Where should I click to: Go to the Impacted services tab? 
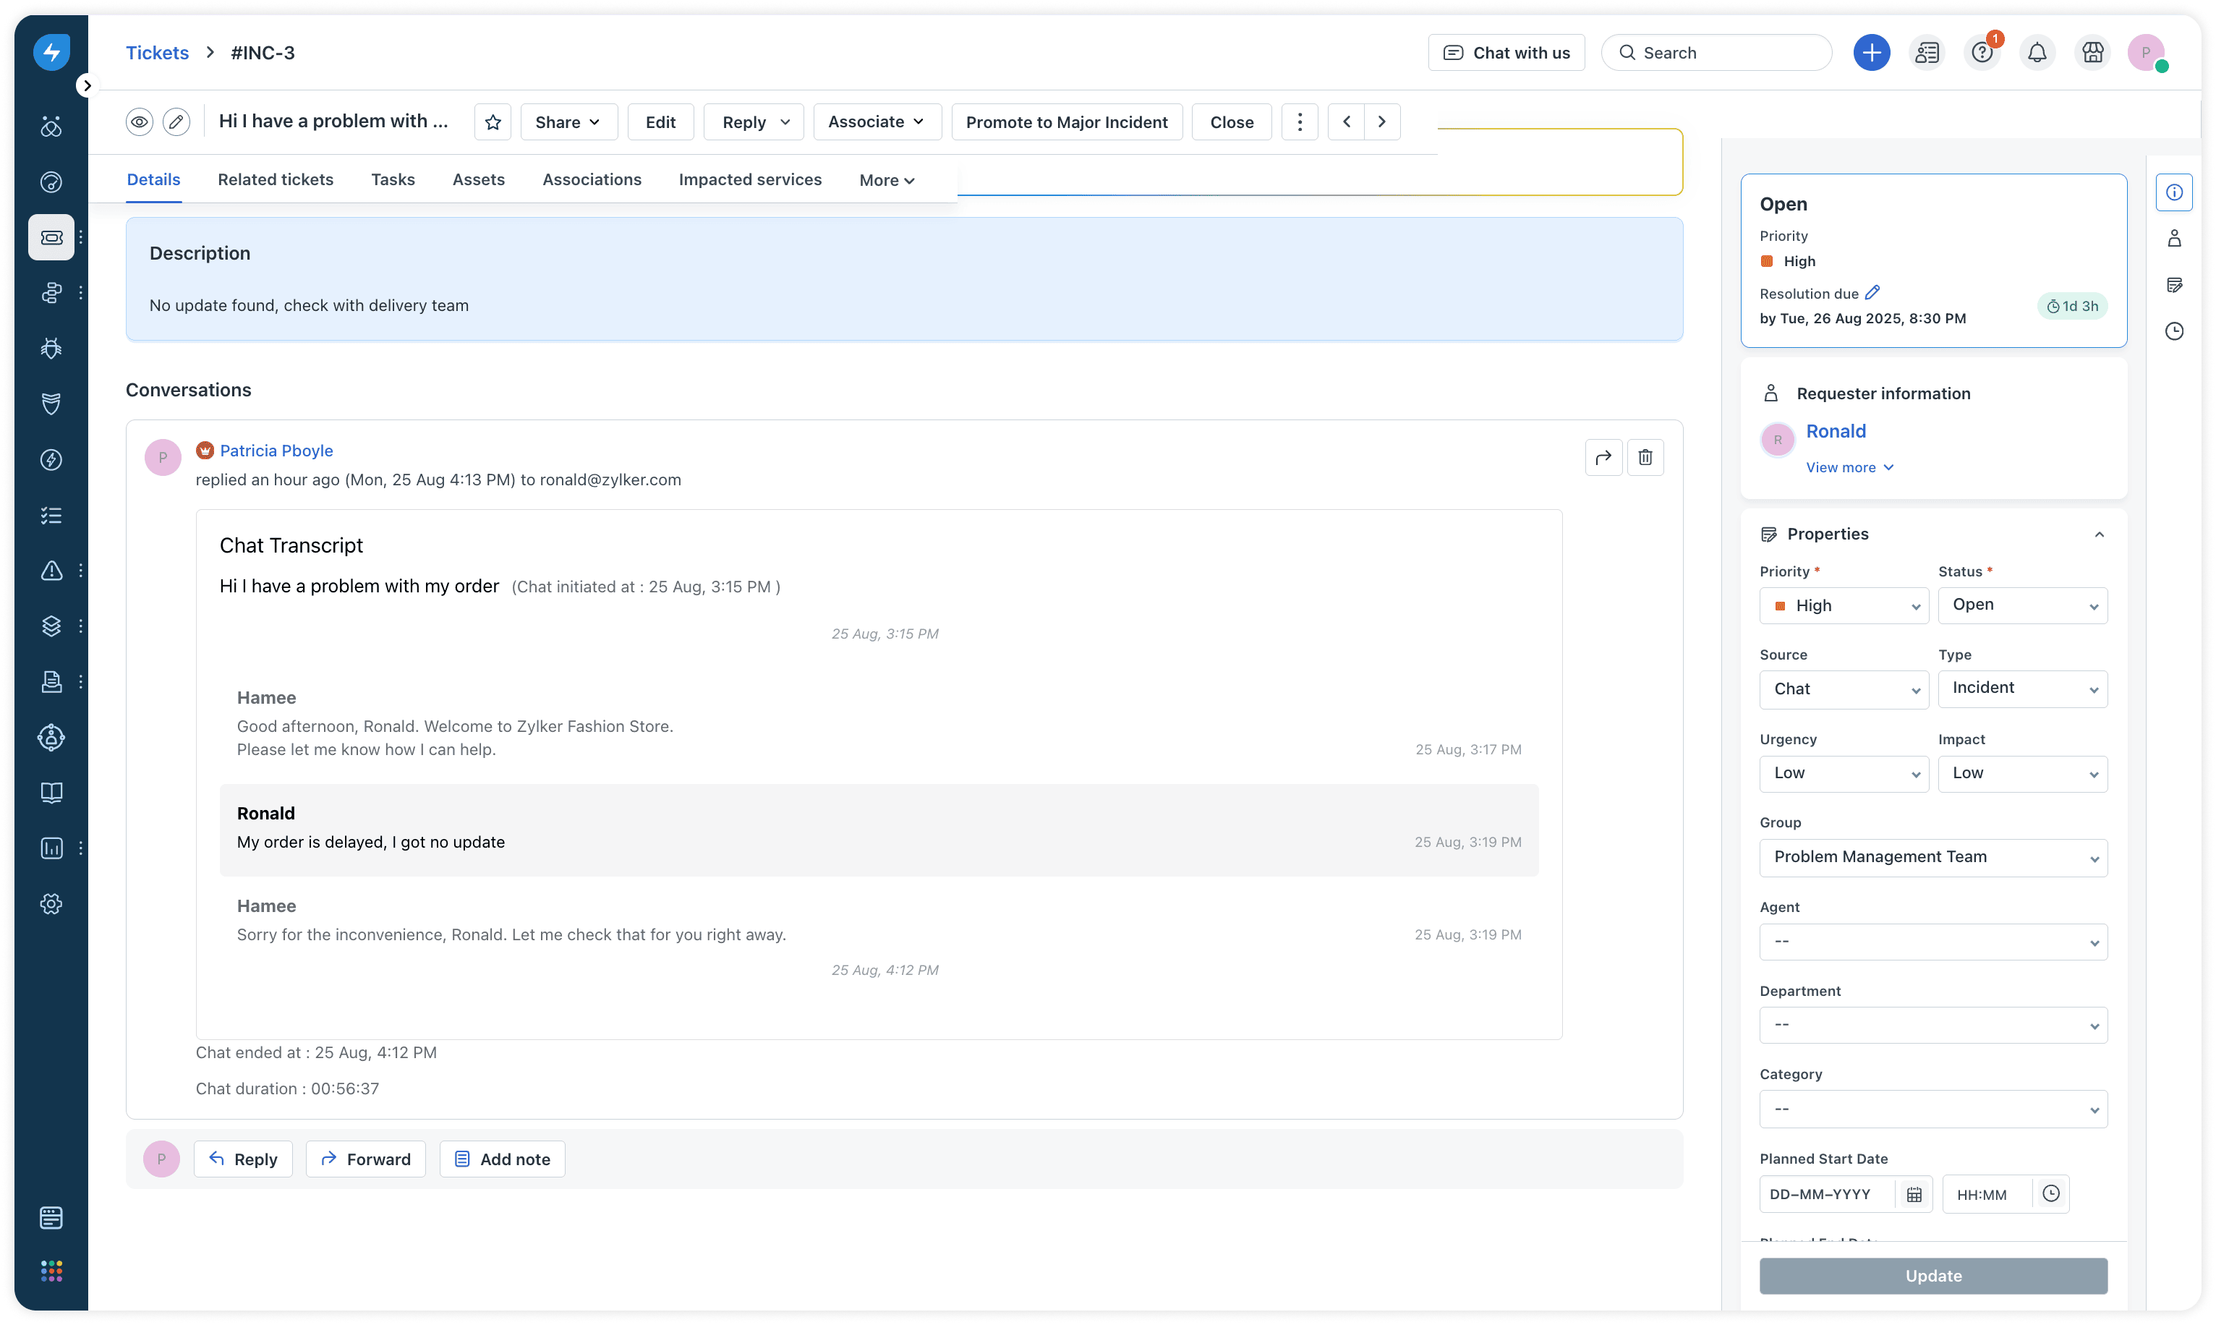750,179
